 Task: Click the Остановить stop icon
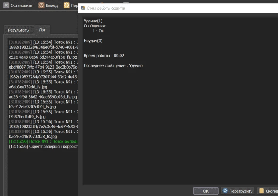point(6,5)
